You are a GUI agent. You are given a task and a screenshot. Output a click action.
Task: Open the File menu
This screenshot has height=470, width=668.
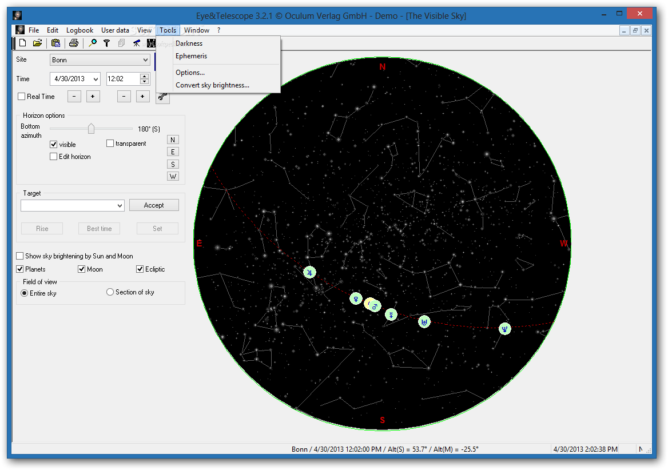coord(34,30)
